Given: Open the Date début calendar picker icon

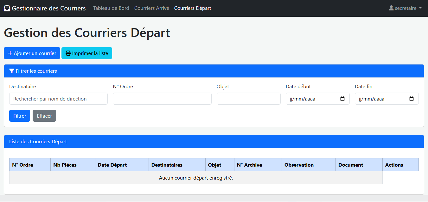Looking at the screenshot, I should (x=342, y=99).
